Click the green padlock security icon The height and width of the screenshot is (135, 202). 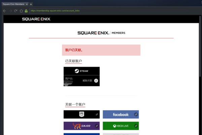(26, 11)
